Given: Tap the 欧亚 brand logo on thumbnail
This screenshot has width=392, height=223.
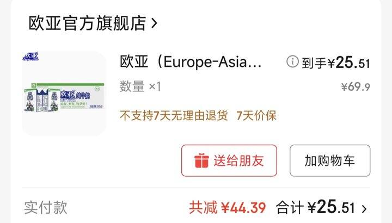Looking at the screenshot, I should point(30,57).
